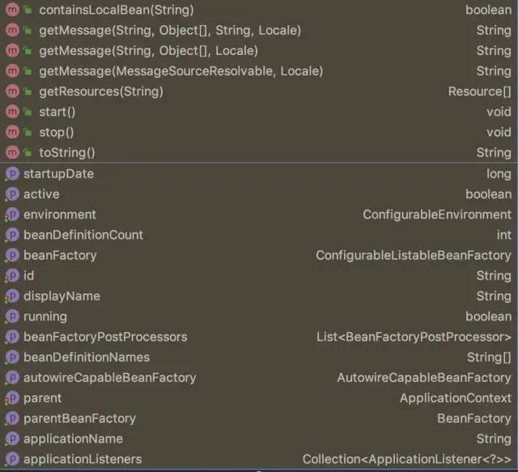Click the property icon next to environment
This screenshot has height=472, width=518.
point(12,215)
